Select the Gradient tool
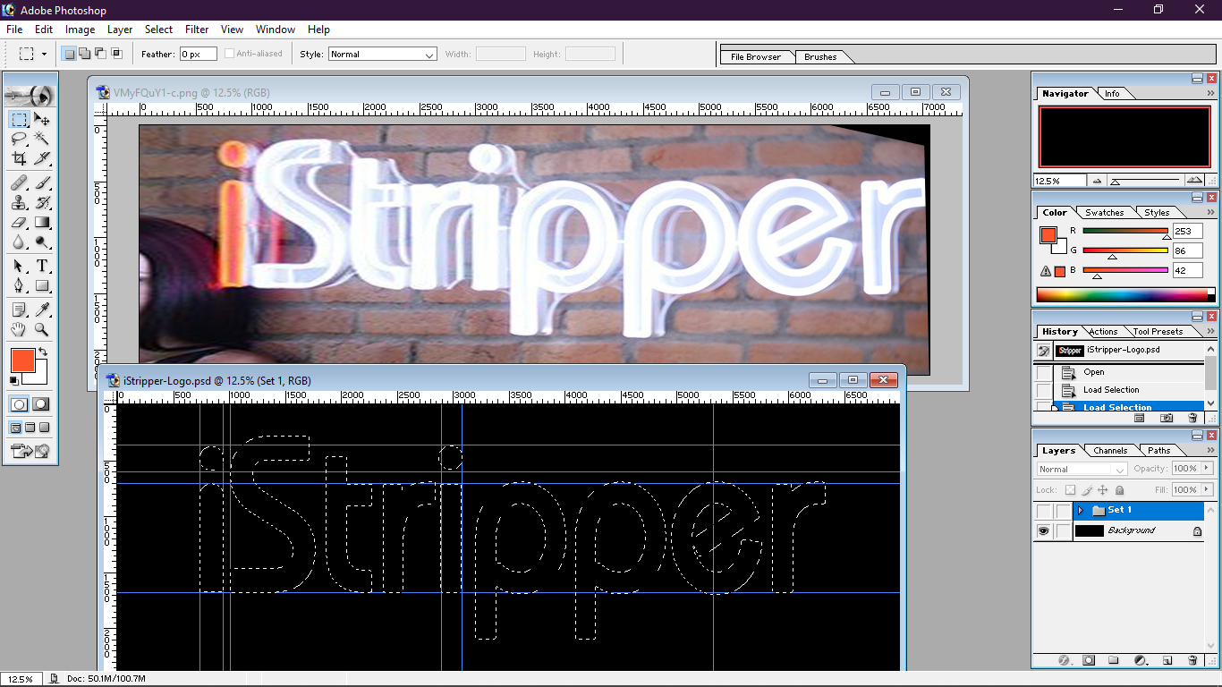Viewport: 1222px width, 687px height. pos(41,222)
